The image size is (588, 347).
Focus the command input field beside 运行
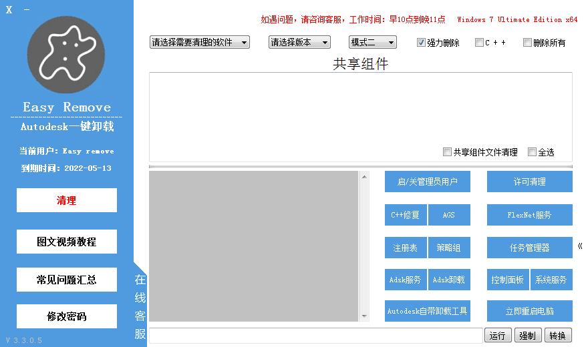point(316,336)
